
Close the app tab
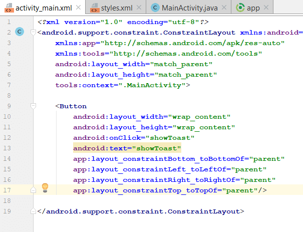266,8
